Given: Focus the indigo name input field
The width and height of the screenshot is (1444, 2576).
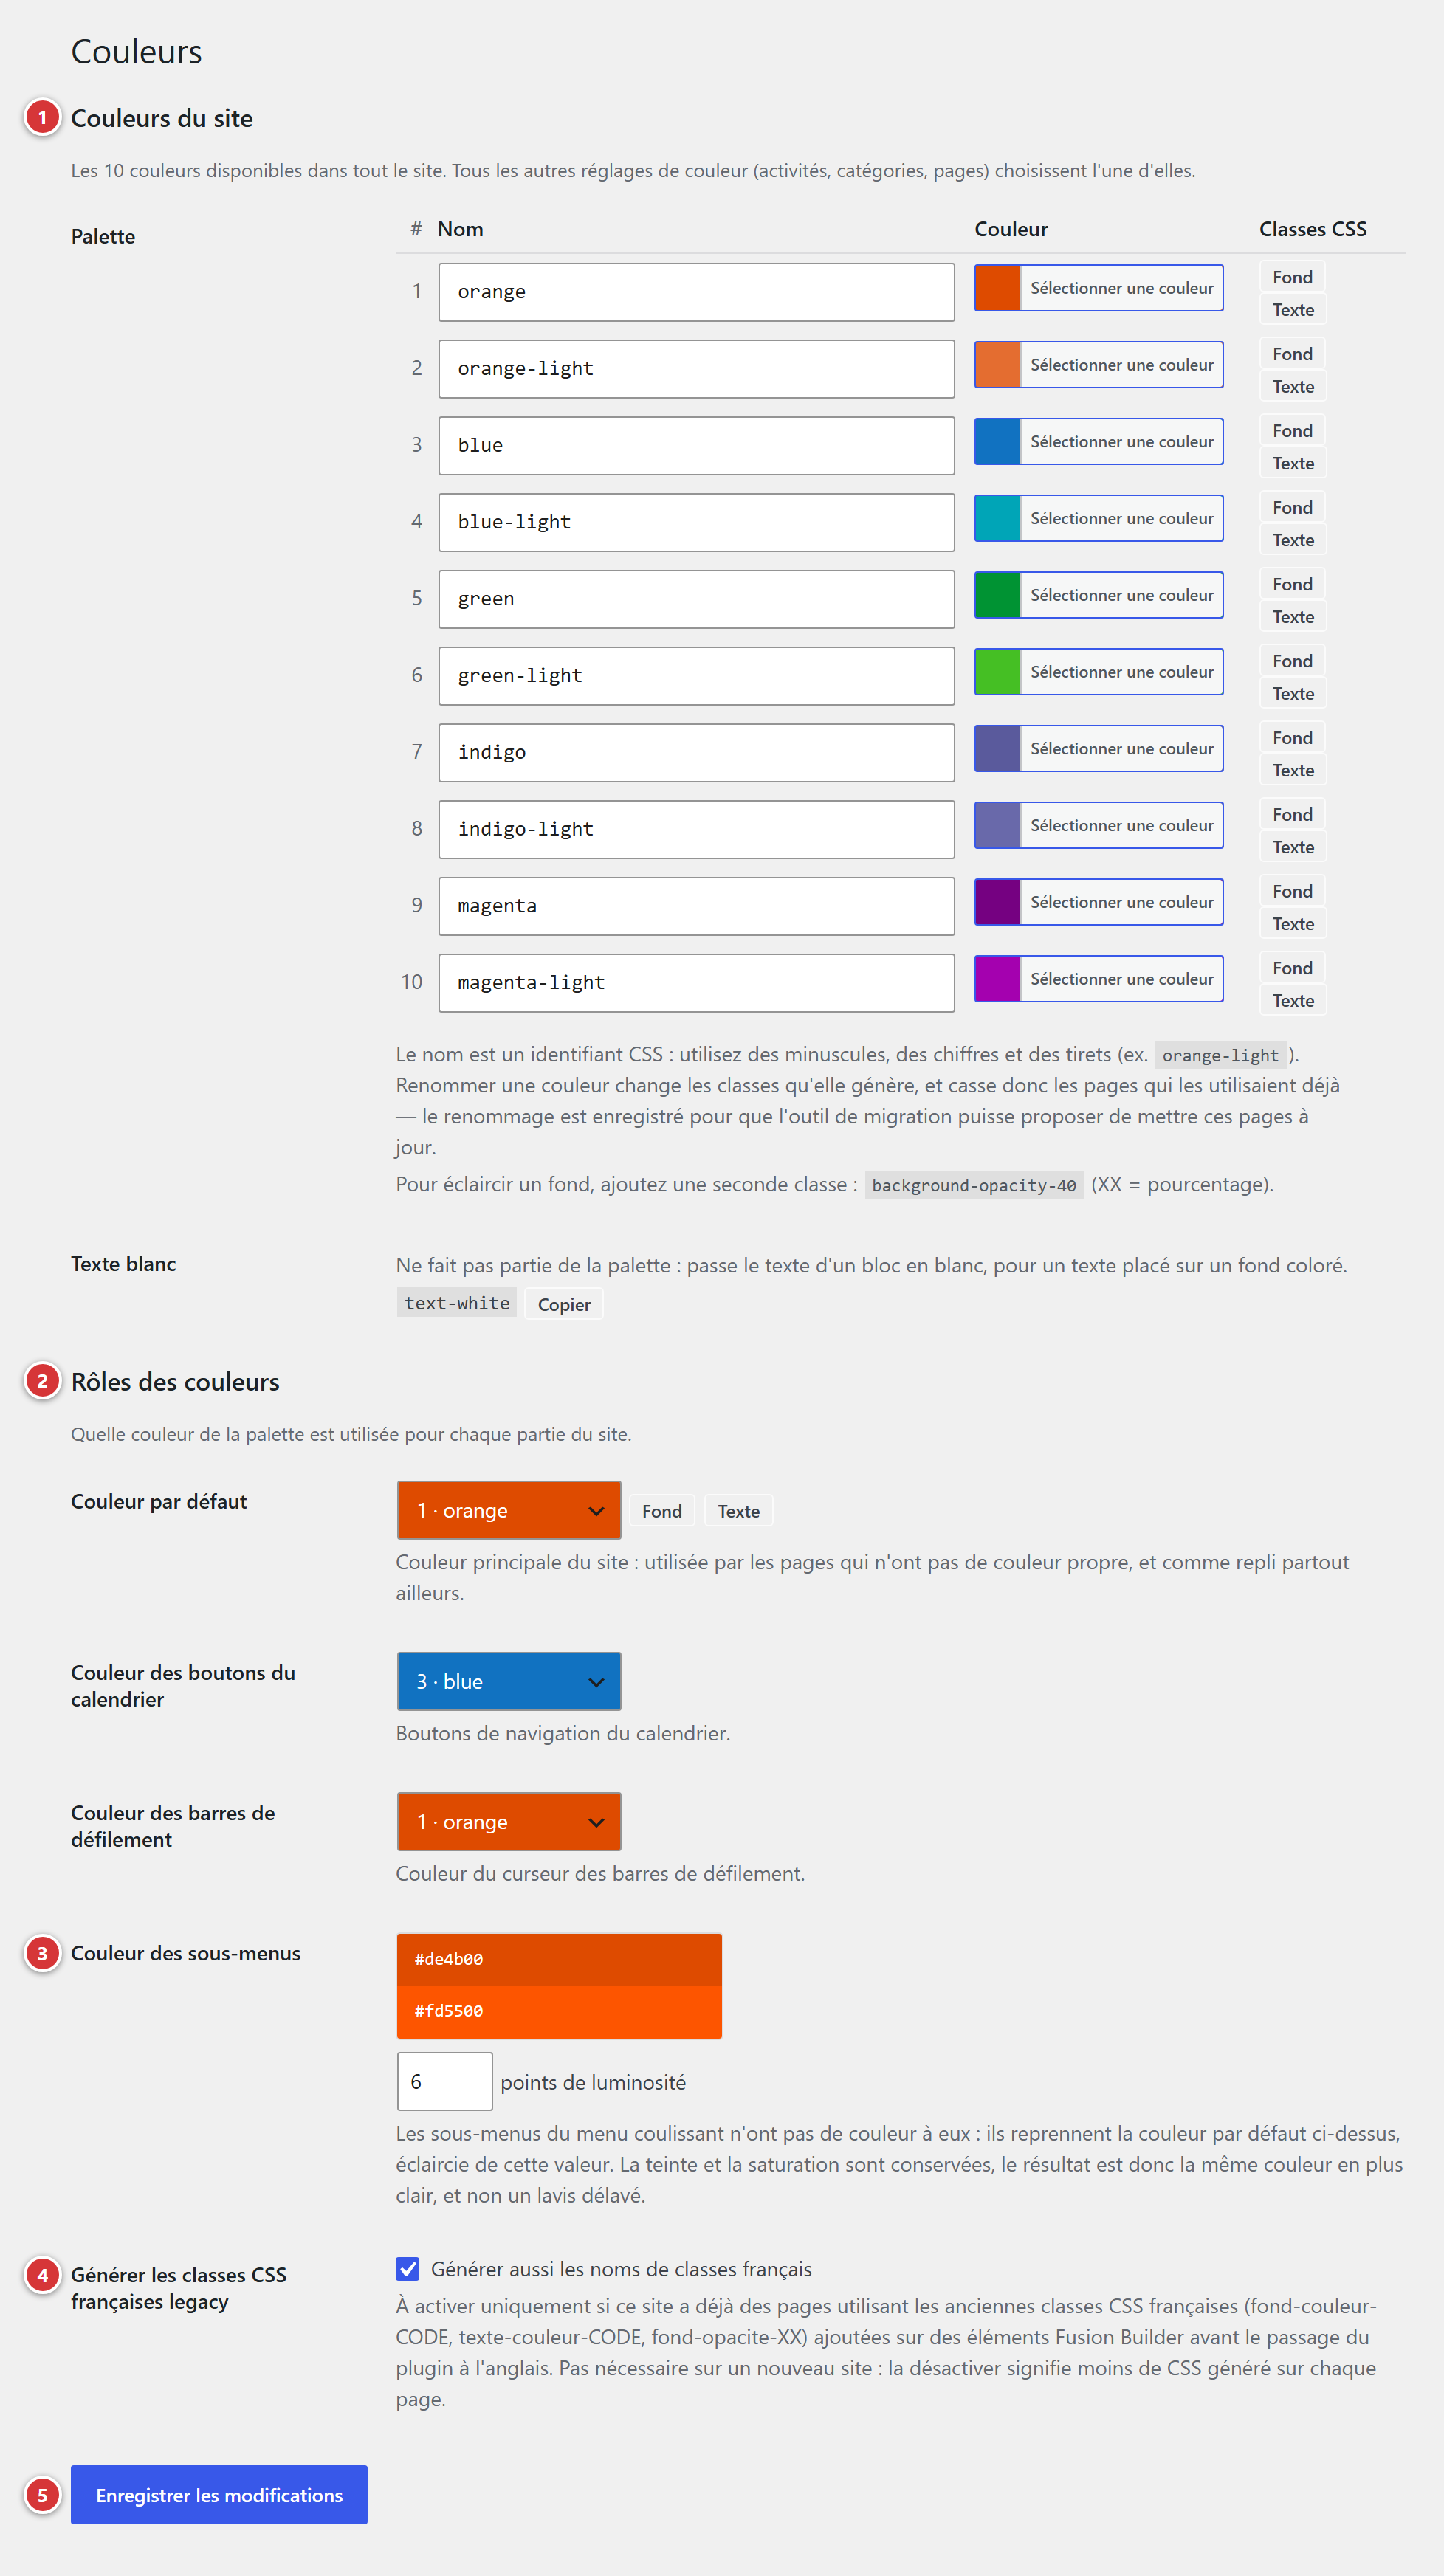Looking at the screenshot, I should tap(696, 752).
